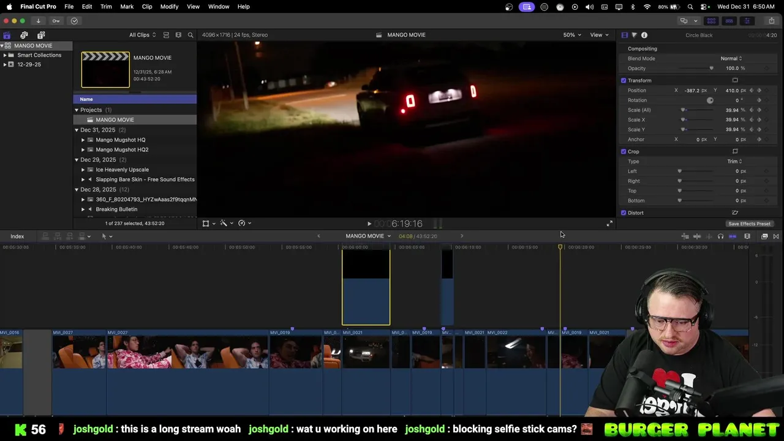Open macOS Spotlight search in menu bar
The width and height of the screenshot is (784, 441).
pyautogui.click(x=690, y=7)
